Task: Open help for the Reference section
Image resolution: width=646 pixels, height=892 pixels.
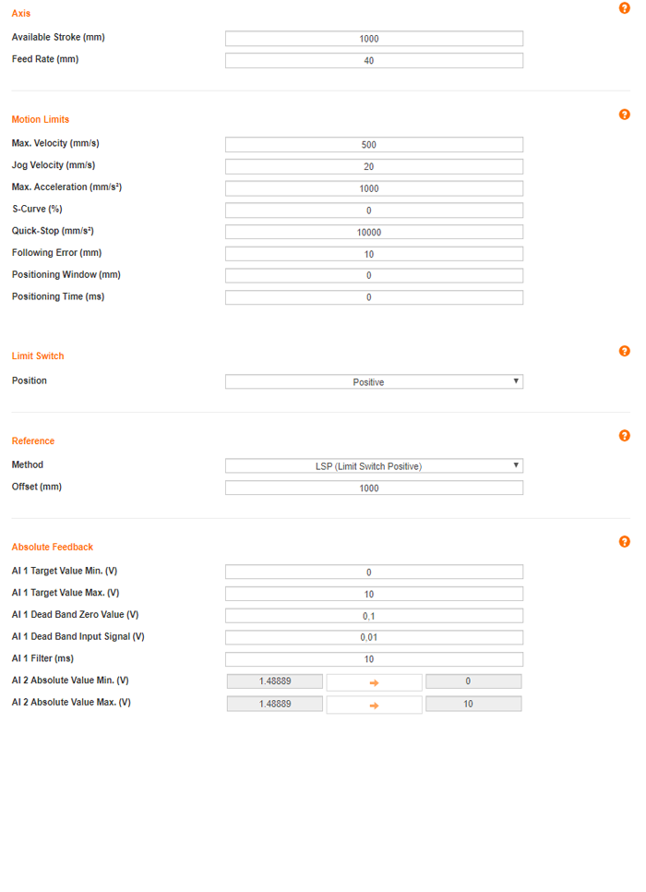Action: click(x=625, y=436)
